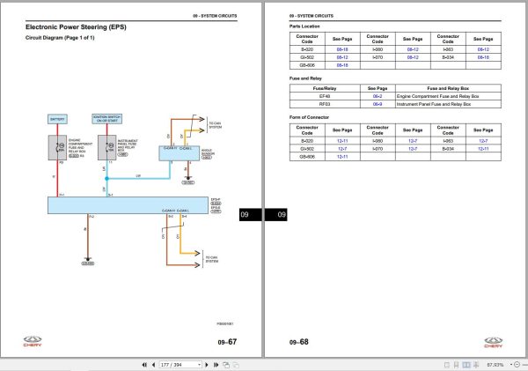
Task: Open 12-7 link for I-060 in Form of Connector
Action: tap(413, 141)
